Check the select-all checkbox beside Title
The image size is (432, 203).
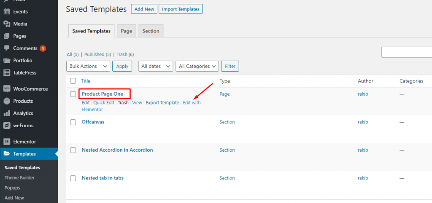pyautogui.click(x=73, y=81)
